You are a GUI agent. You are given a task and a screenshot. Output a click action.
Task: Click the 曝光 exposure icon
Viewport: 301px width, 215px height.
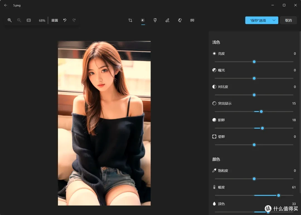pos(214,70)
